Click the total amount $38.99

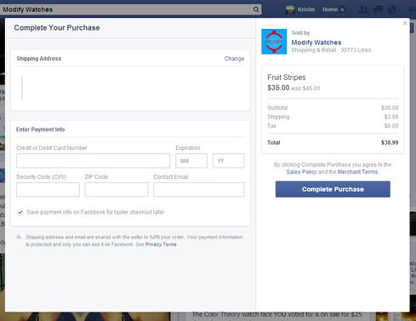390,142
